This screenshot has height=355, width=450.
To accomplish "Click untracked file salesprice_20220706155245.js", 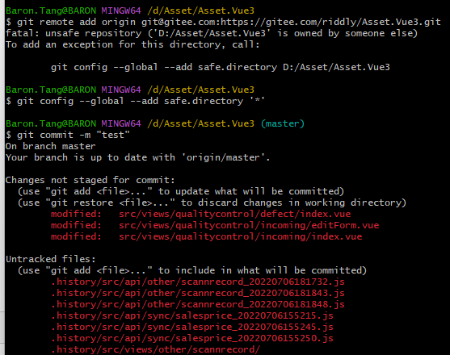I will click(192, 327).
